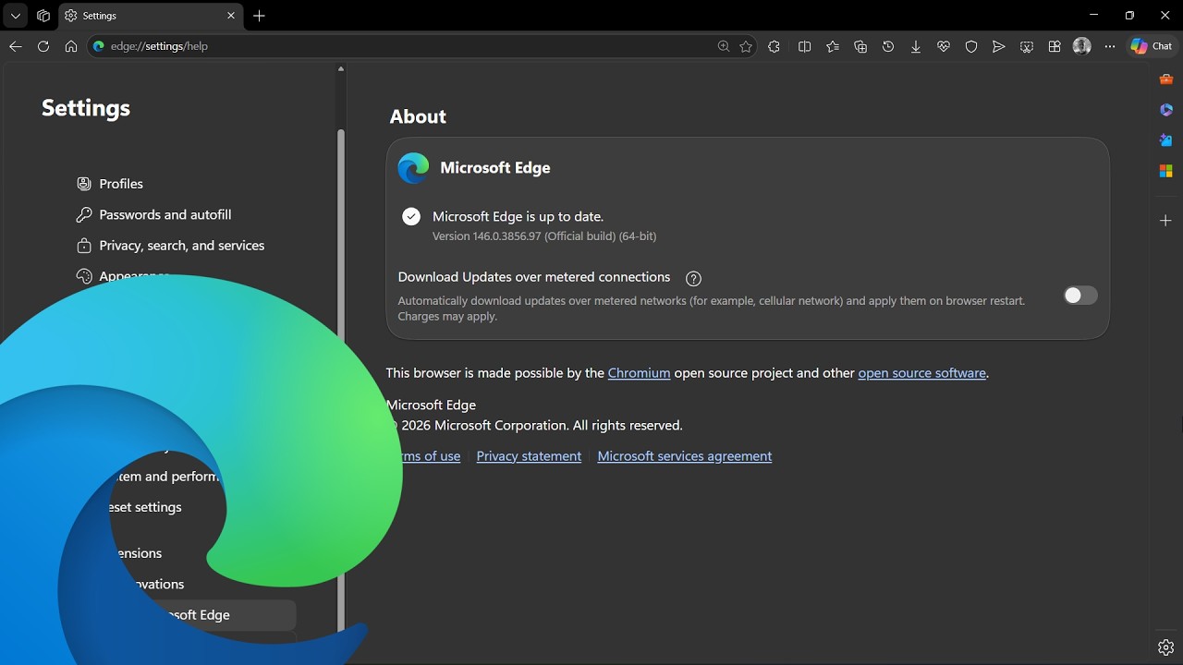This screenshot has height=665, width=1183.
Task: Open the Workspaces icon beside the tab
Action: click(43, 16)
